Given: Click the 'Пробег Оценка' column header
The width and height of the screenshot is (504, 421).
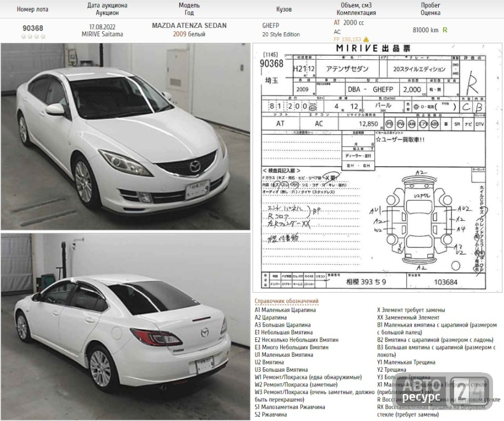Looking at the screenshot, I should point(431,9).
